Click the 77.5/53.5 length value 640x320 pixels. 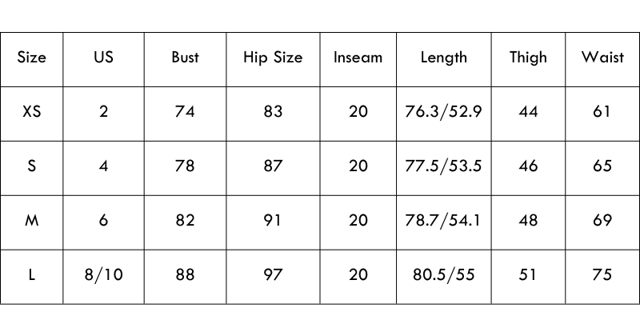[443, 166]
